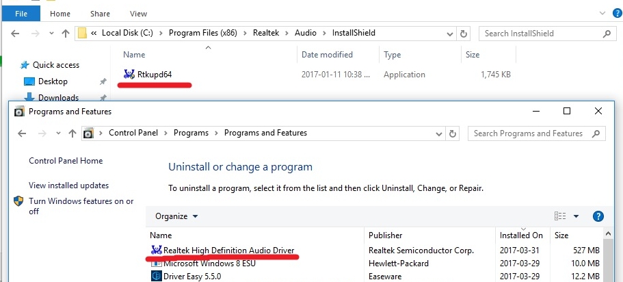Open Explorer address bar history dropdown

click(x=450, y=34)
